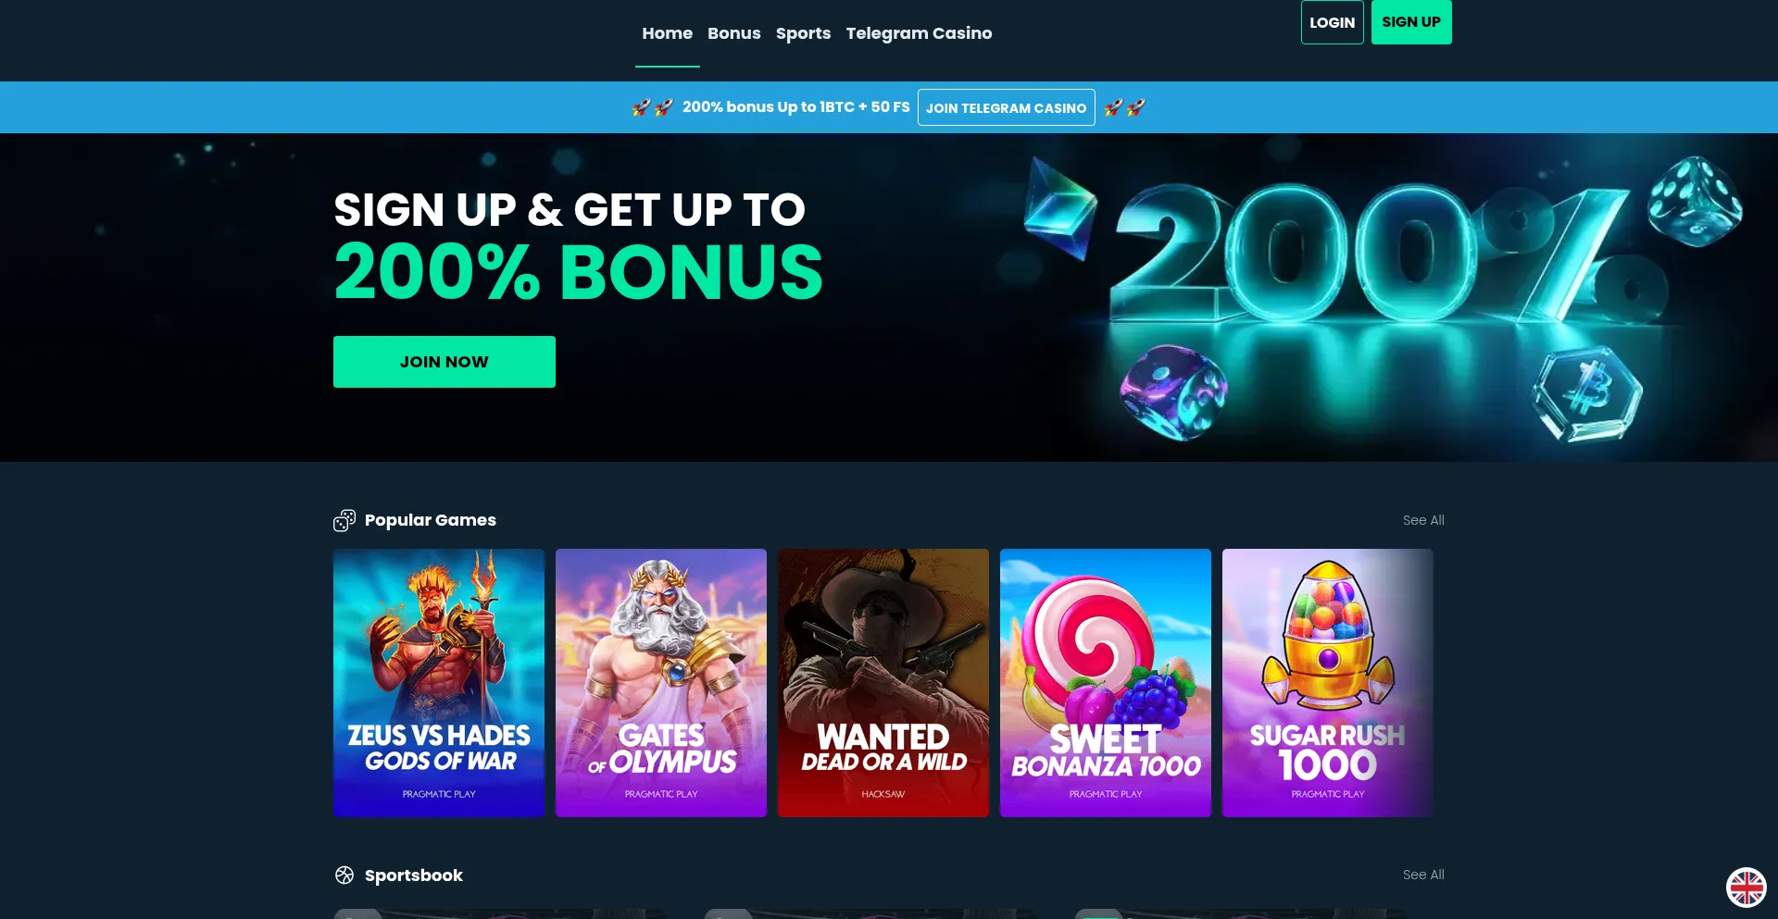The image size is (1778, 919).
Task: Open Gates of Olympus game tile
Action: coord(661,683)
